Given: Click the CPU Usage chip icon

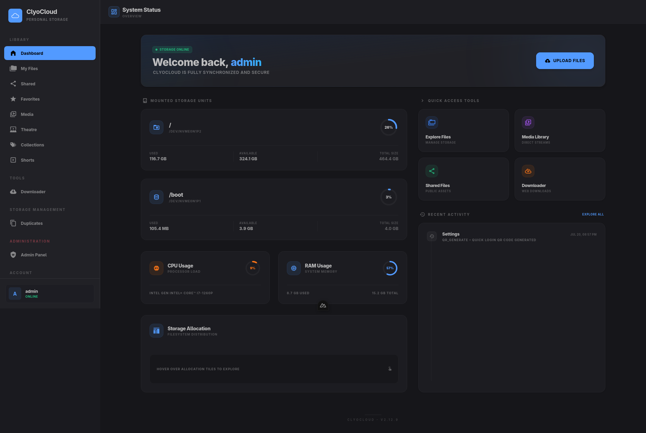Looking at the screenshot, I should [x=156, y=268].
